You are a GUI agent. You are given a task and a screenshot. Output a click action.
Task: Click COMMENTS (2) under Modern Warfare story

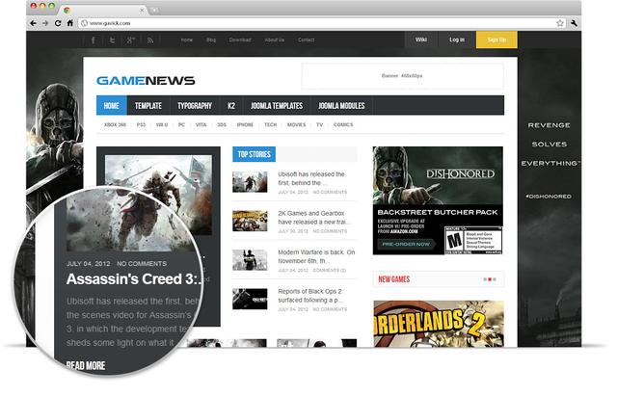click(330, 270)
